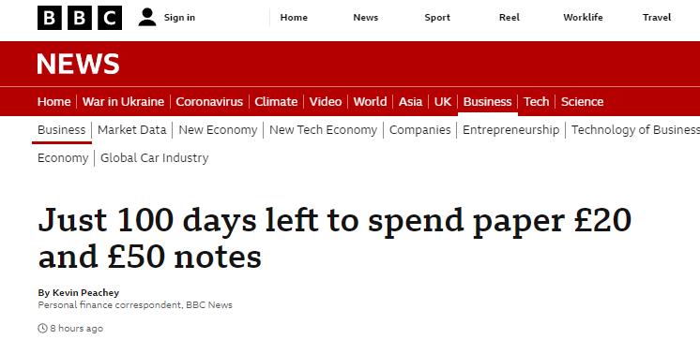Visit Global Car Industry sub-section

click(x=155, y=158)
